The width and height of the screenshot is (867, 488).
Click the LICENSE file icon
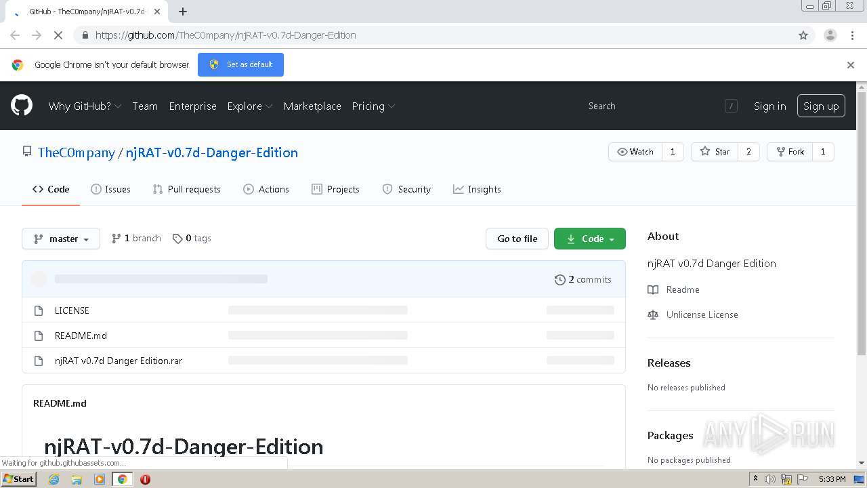(x=39, y=310)
